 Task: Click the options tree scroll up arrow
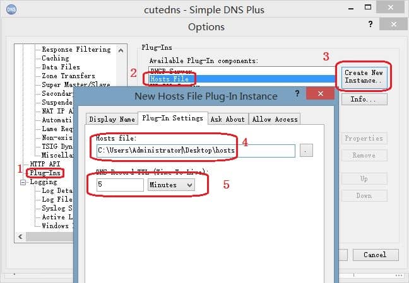[121, 50]
